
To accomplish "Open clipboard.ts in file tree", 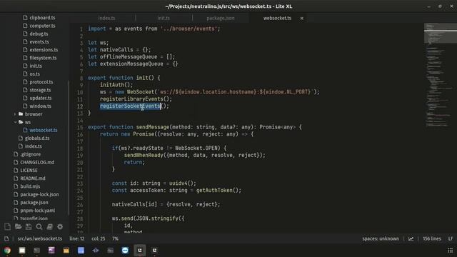I will (42, 18).
